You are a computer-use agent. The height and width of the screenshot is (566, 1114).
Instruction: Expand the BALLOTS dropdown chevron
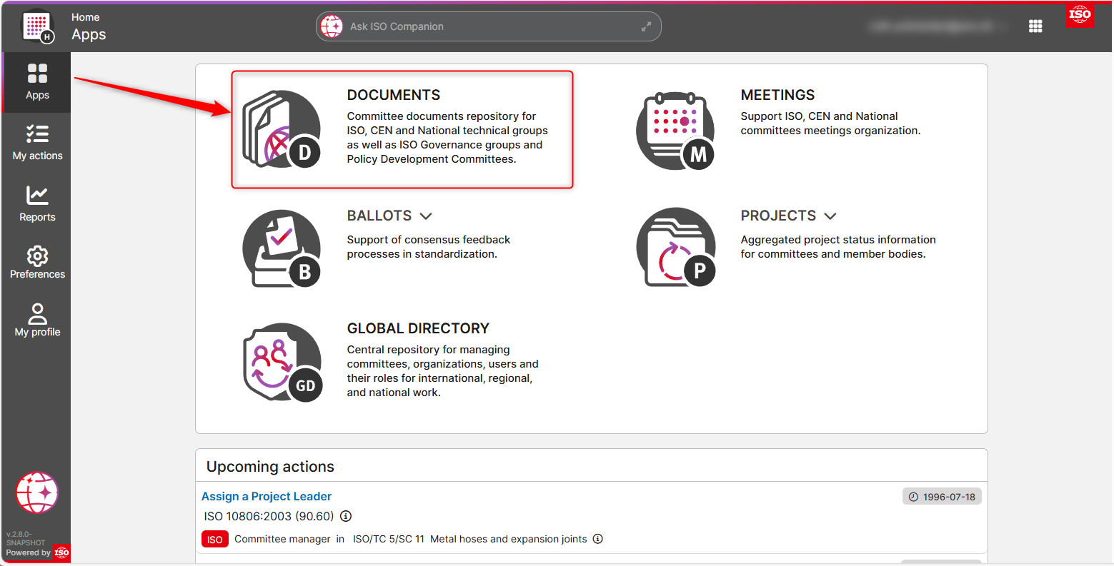click(426, 216)
